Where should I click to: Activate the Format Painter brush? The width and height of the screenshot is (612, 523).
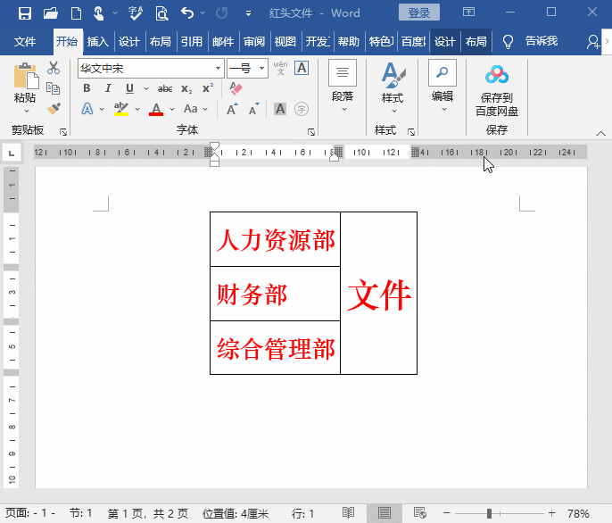[54, 108]
